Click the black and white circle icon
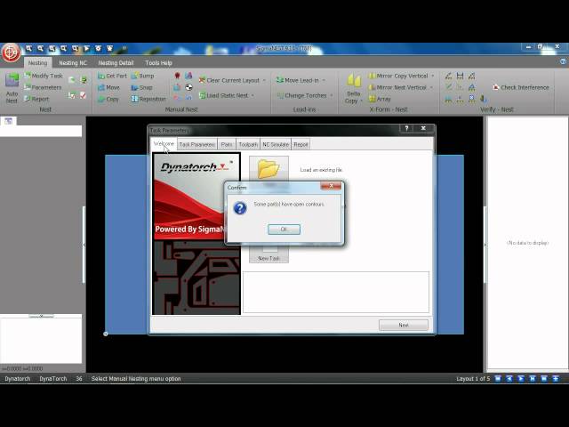The image size is (569, 427). coord(188,87)
